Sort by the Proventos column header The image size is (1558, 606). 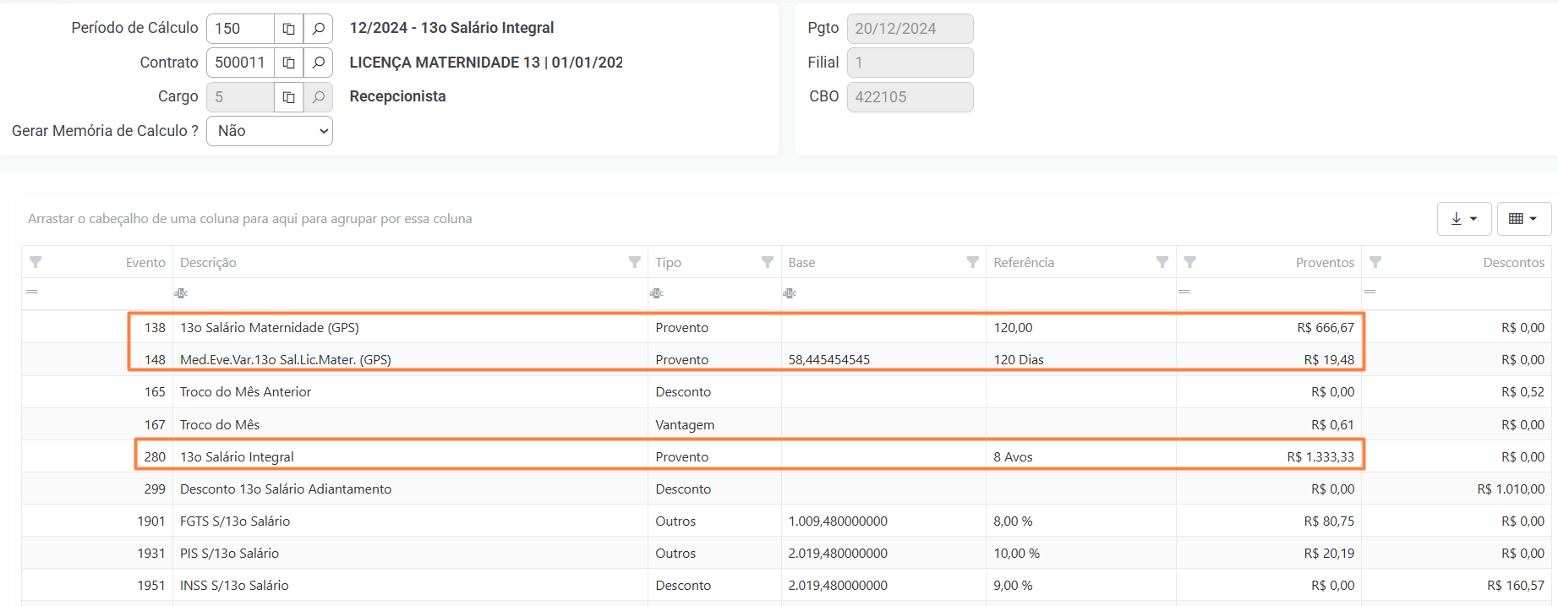click(x=1324, y=263)
